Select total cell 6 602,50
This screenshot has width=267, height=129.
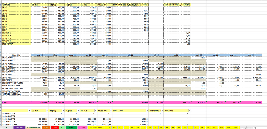coord(233,102)
